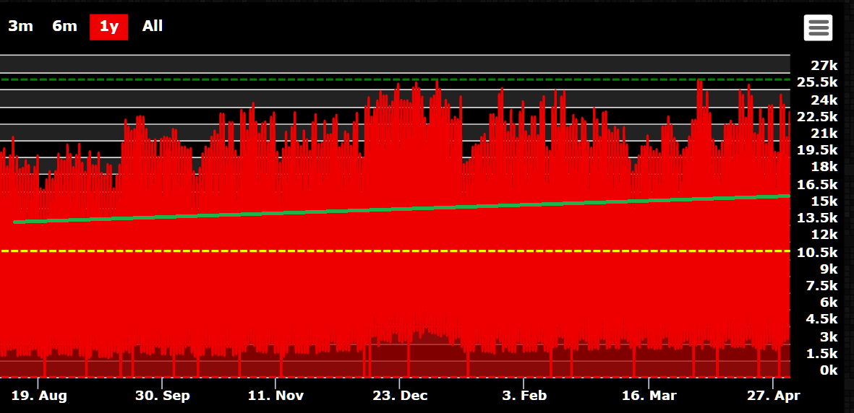This screenshot has height=413, width=854.
Task: Click the 21k y-axis label
Action: pyautogui.click(x=824, y=134)
